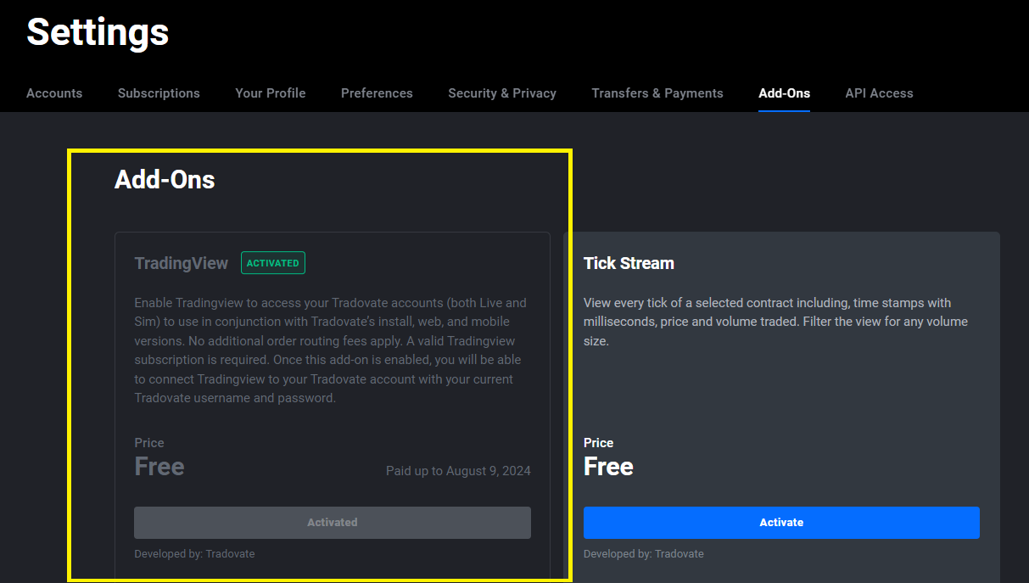Open Transfers & Payments tab
Image resolution: width=1029 pixels, height=583 pixels.
coord(657,93)
